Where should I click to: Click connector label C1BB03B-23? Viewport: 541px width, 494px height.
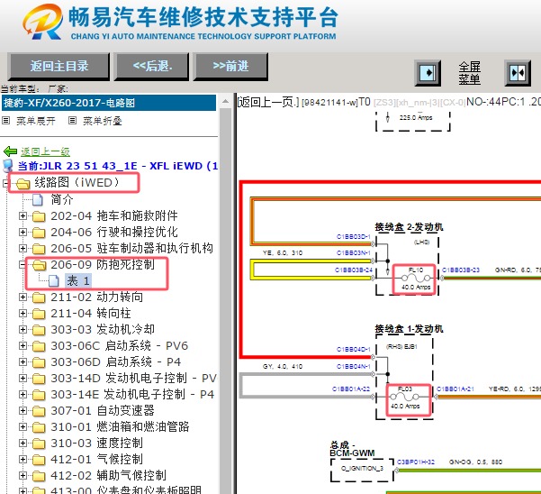[x=461, y=270]
